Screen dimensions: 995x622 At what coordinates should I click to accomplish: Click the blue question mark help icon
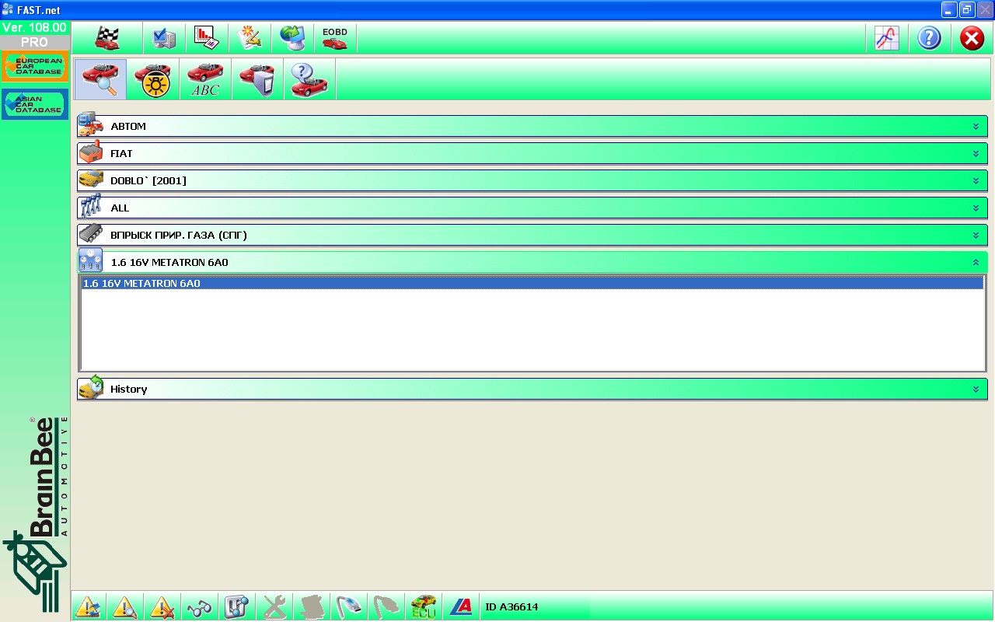930,37
